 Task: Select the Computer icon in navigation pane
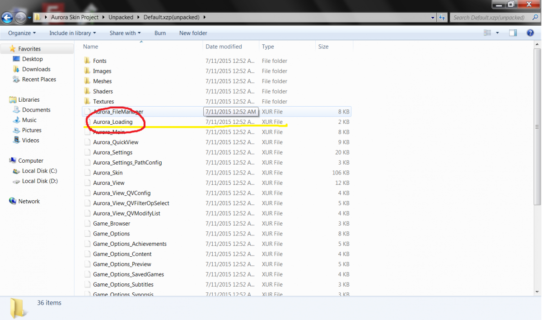(x=12, y=161)
